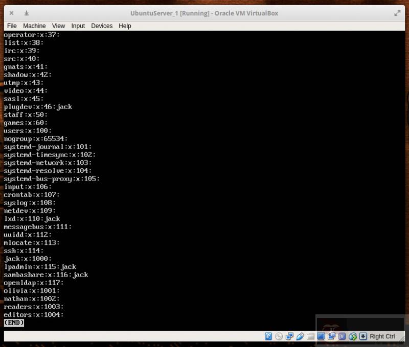This screenshot has height=347, width=409.
Task: Click the (END) pager prompt
Action: [13, 323]
